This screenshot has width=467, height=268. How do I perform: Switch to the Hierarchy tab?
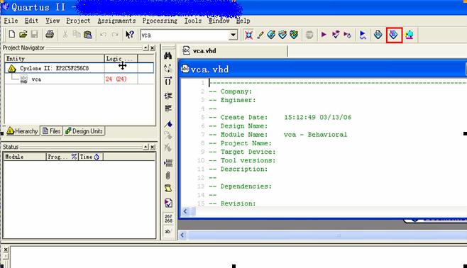[22, 131]
